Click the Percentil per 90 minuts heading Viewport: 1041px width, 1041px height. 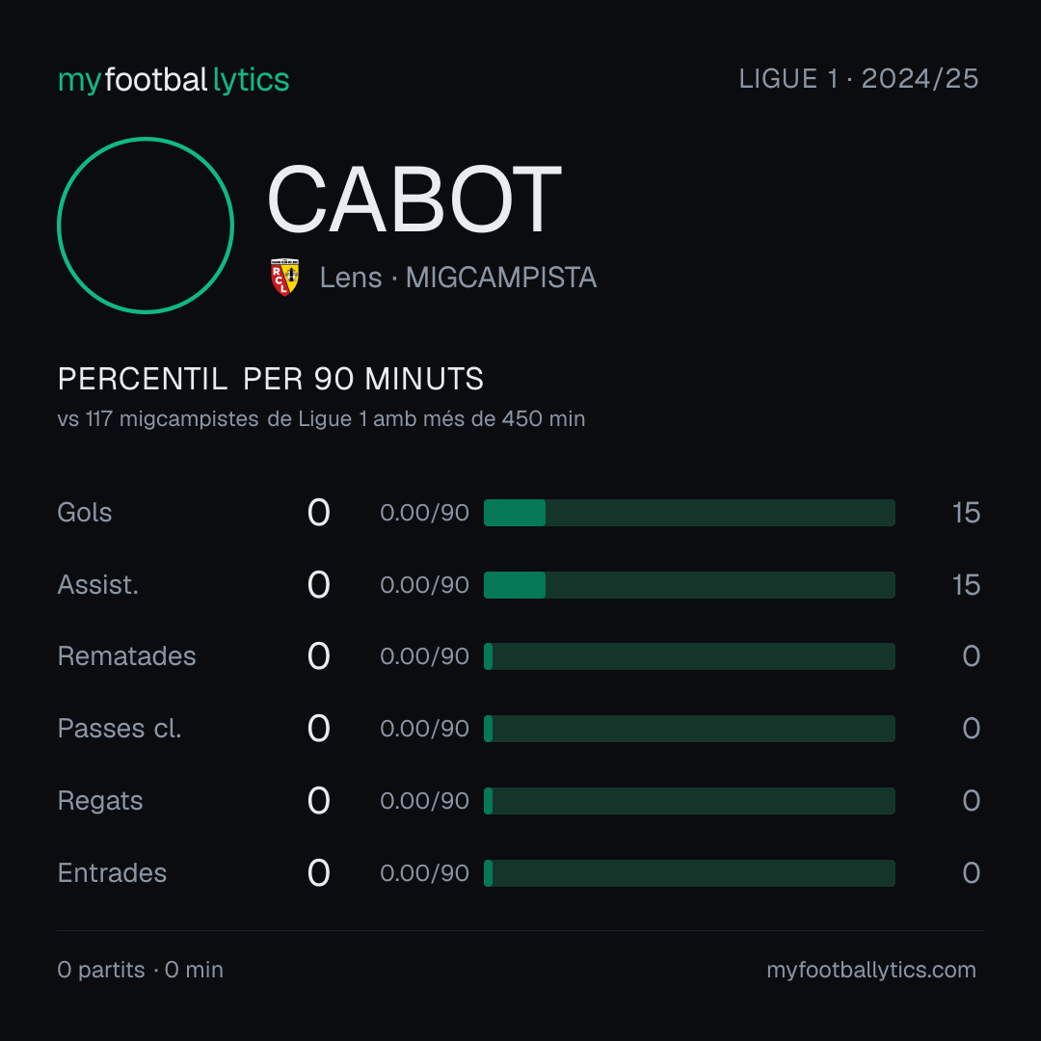coord(270,379)
